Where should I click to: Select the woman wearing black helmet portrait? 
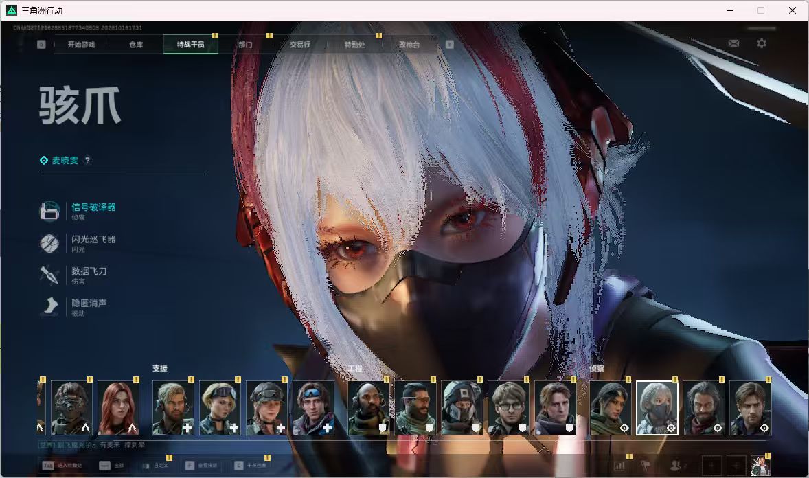click(x=266, y=408)
